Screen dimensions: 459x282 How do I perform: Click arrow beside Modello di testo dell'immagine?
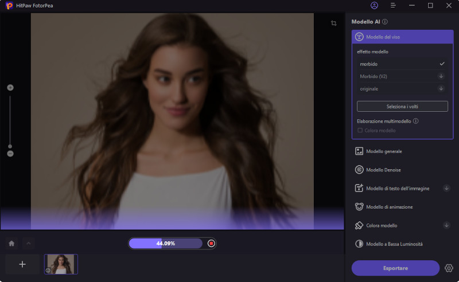tap(446, 188)
